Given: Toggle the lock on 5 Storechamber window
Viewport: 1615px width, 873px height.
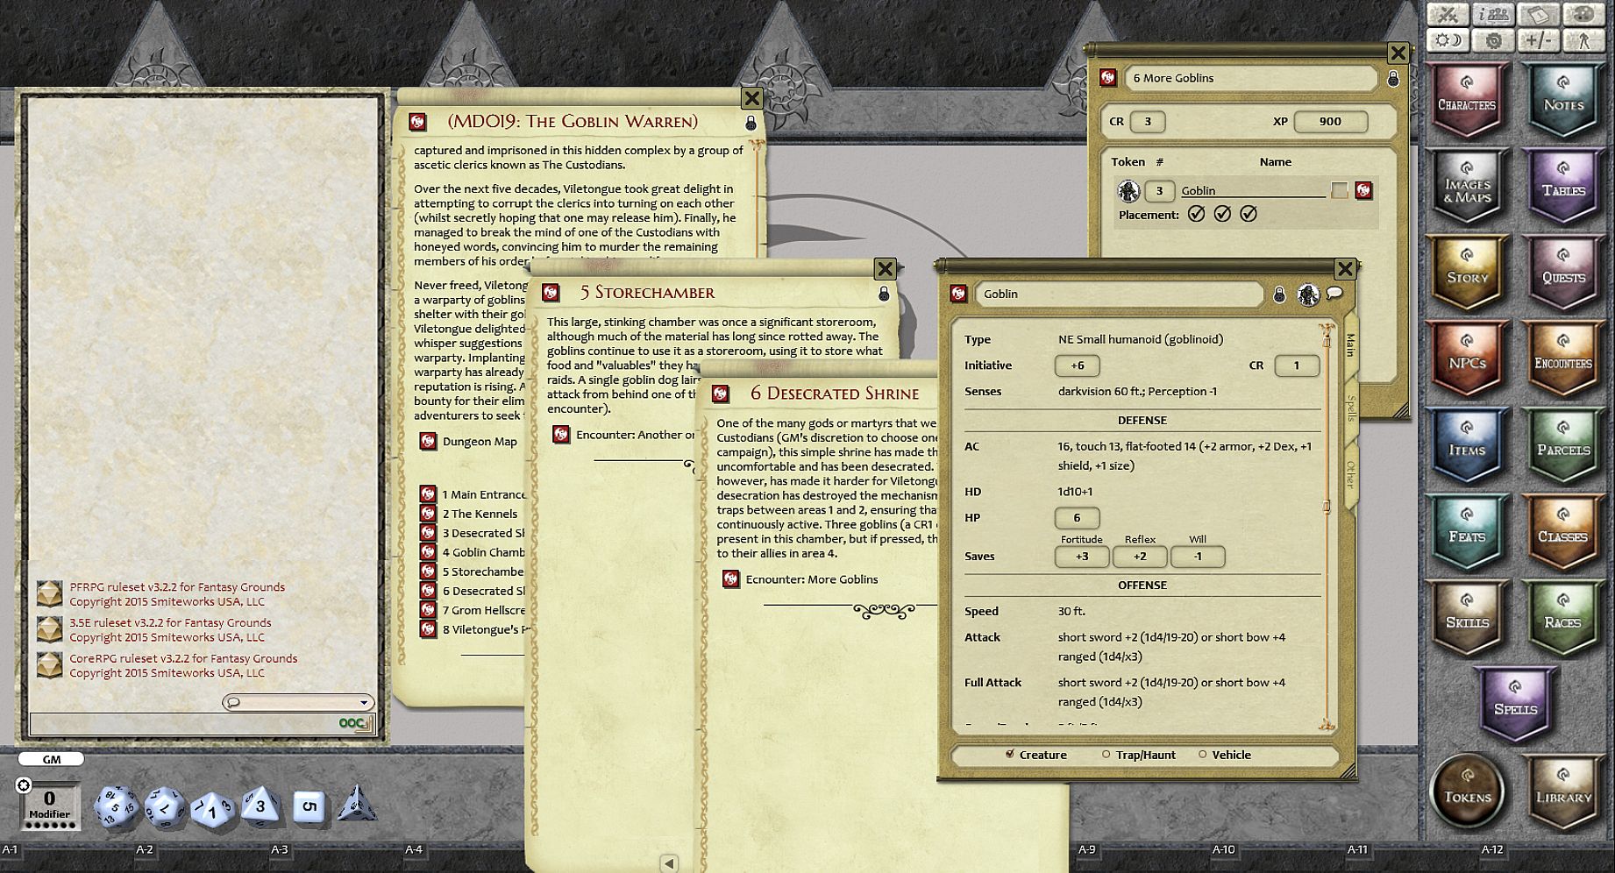Looking at the screenshot, I should point(884,294).
